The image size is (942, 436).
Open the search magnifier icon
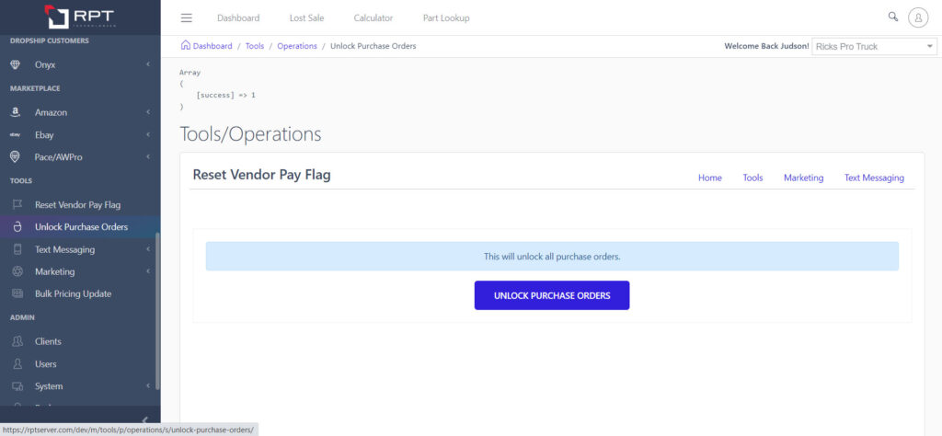(x=893, y=17)
